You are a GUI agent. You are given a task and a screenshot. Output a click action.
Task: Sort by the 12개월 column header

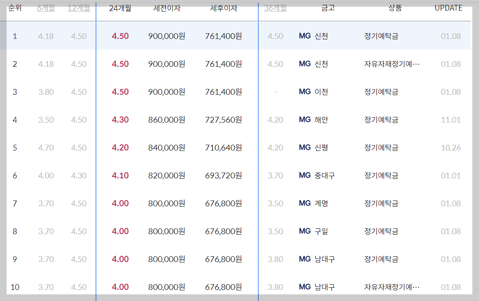click(79, 8)
